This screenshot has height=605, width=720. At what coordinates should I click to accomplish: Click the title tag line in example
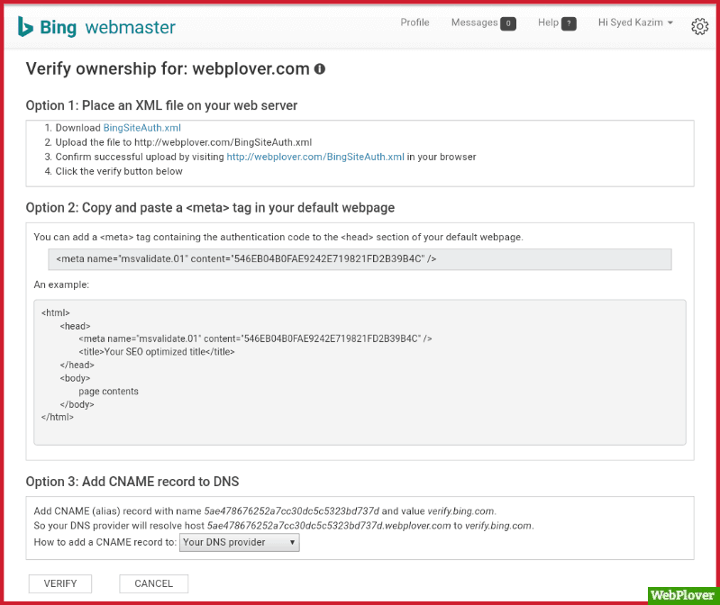pos(157,352)
